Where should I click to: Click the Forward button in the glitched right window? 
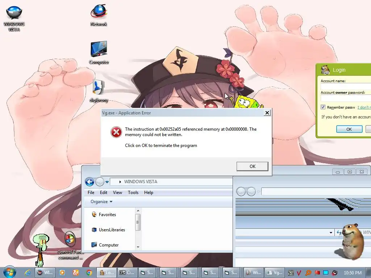(x=251, y=191)
